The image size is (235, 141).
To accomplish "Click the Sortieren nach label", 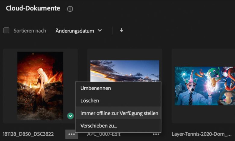I will click(x=30, y=31).
